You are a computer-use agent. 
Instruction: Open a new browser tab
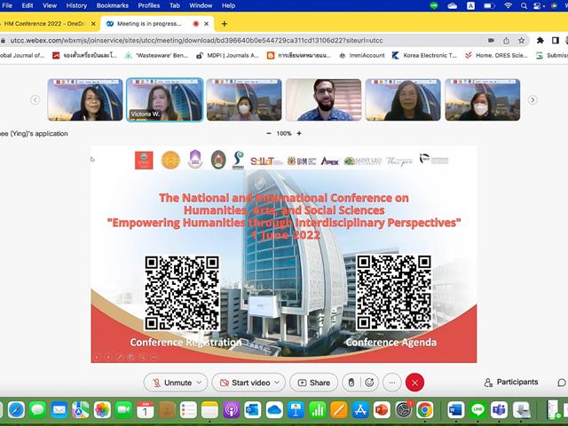click(225, 24)
